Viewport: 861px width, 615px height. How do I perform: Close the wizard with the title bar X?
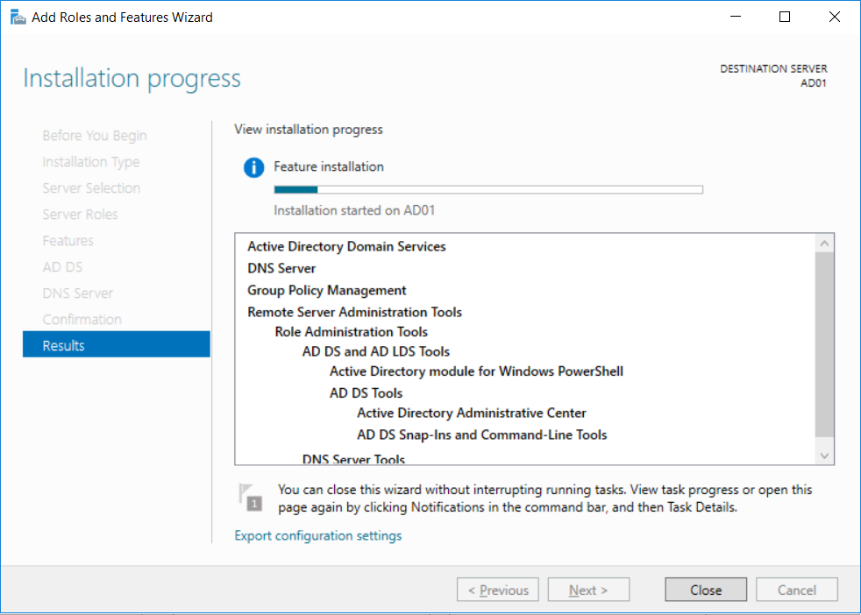click(x=834, y=17)
